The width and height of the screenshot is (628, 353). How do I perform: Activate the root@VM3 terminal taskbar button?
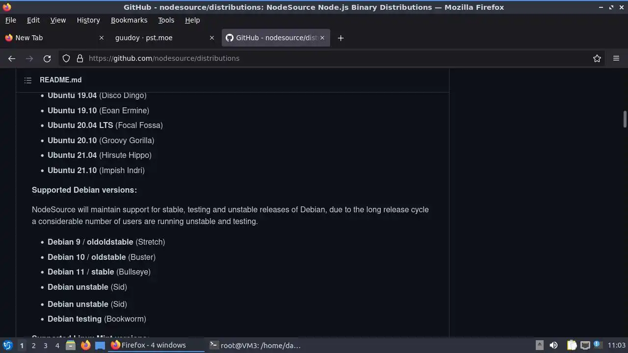[255, 345]
